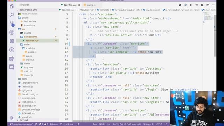Image resolution: width=224 pixels, height=126 pixels.
Task: Click line number 20 in the gutter
Action: point(66,85)
